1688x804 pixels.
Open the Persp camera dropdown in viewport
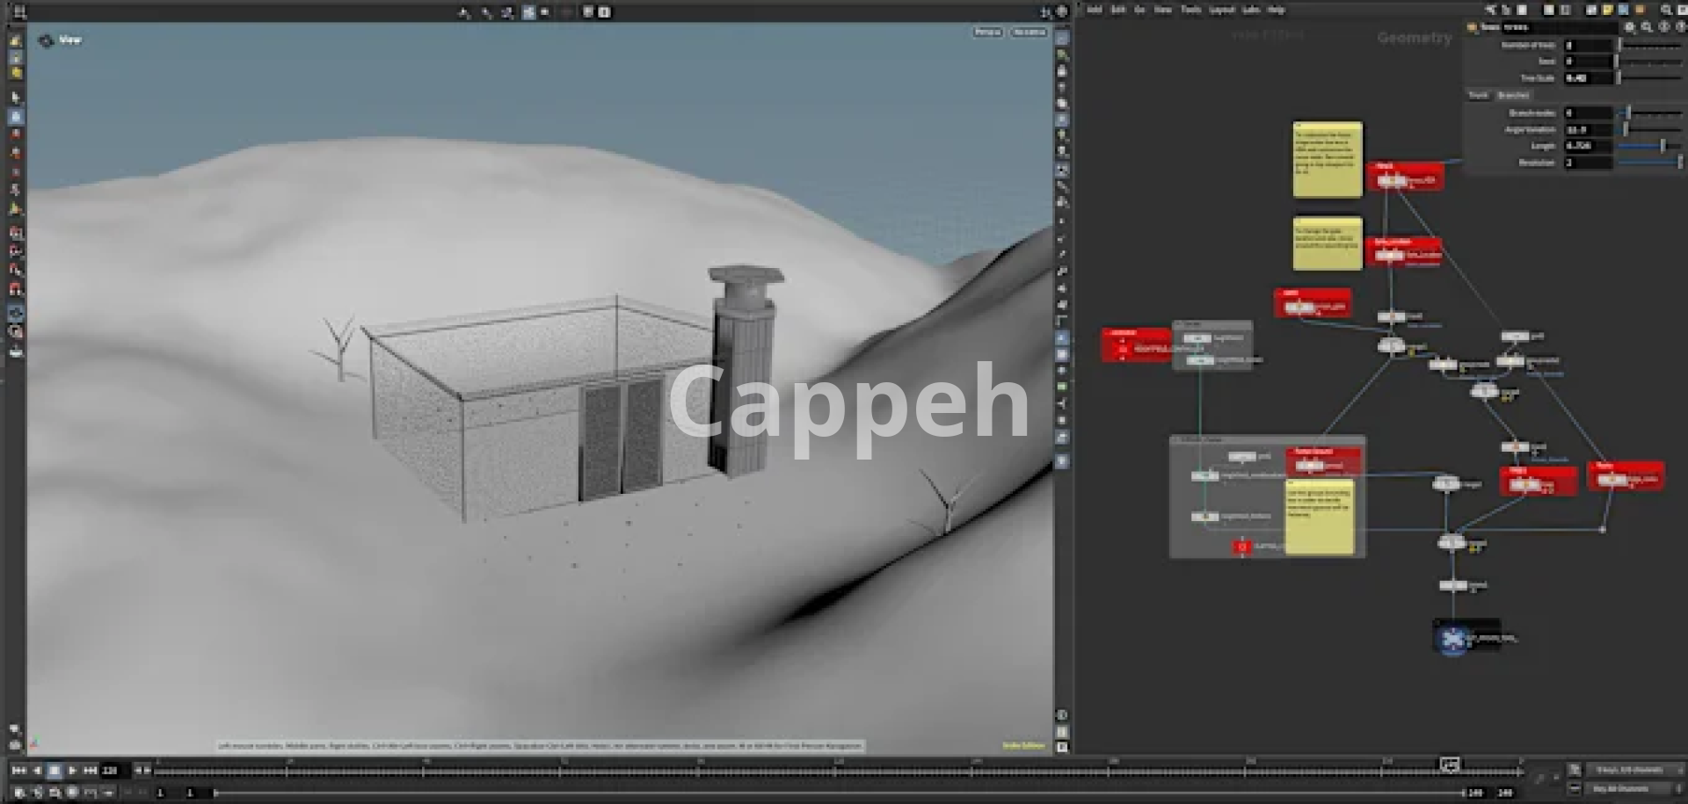(987, 33)
